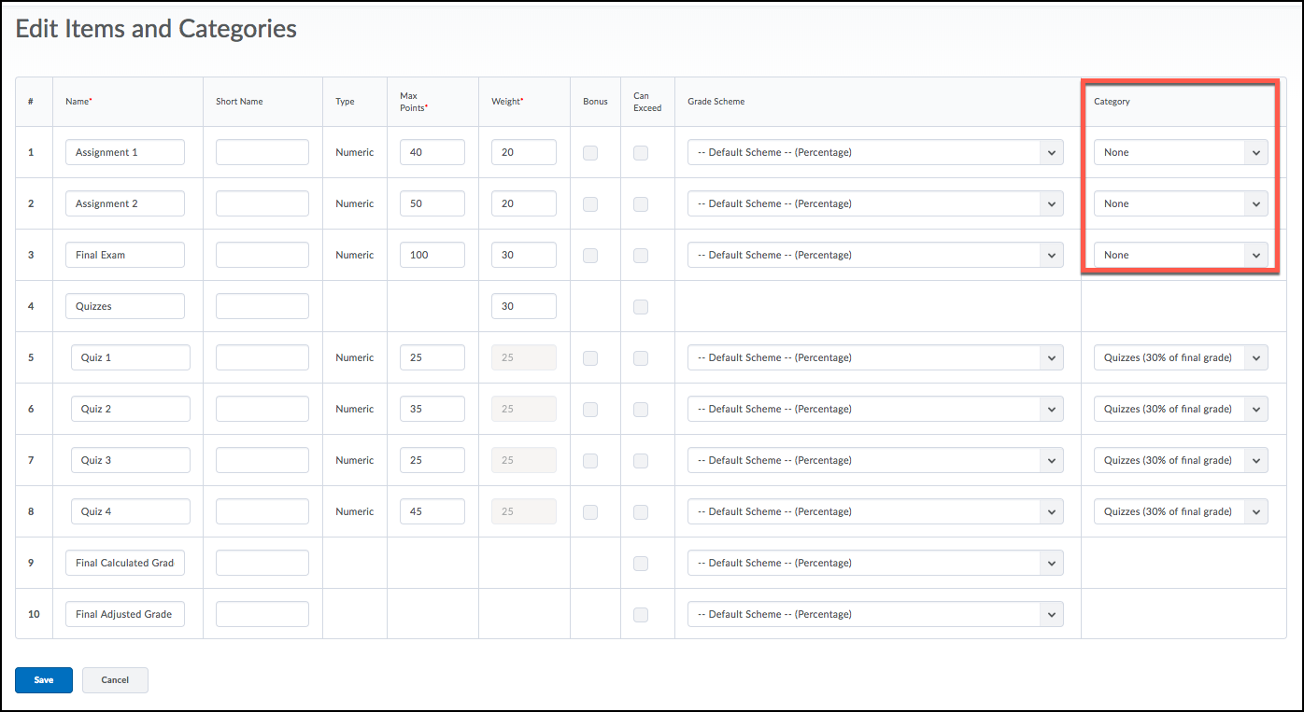Toggle Can Exceed for Quizzes category
The height and width of the screenshot is (712, 1304).
coord(641,307)
